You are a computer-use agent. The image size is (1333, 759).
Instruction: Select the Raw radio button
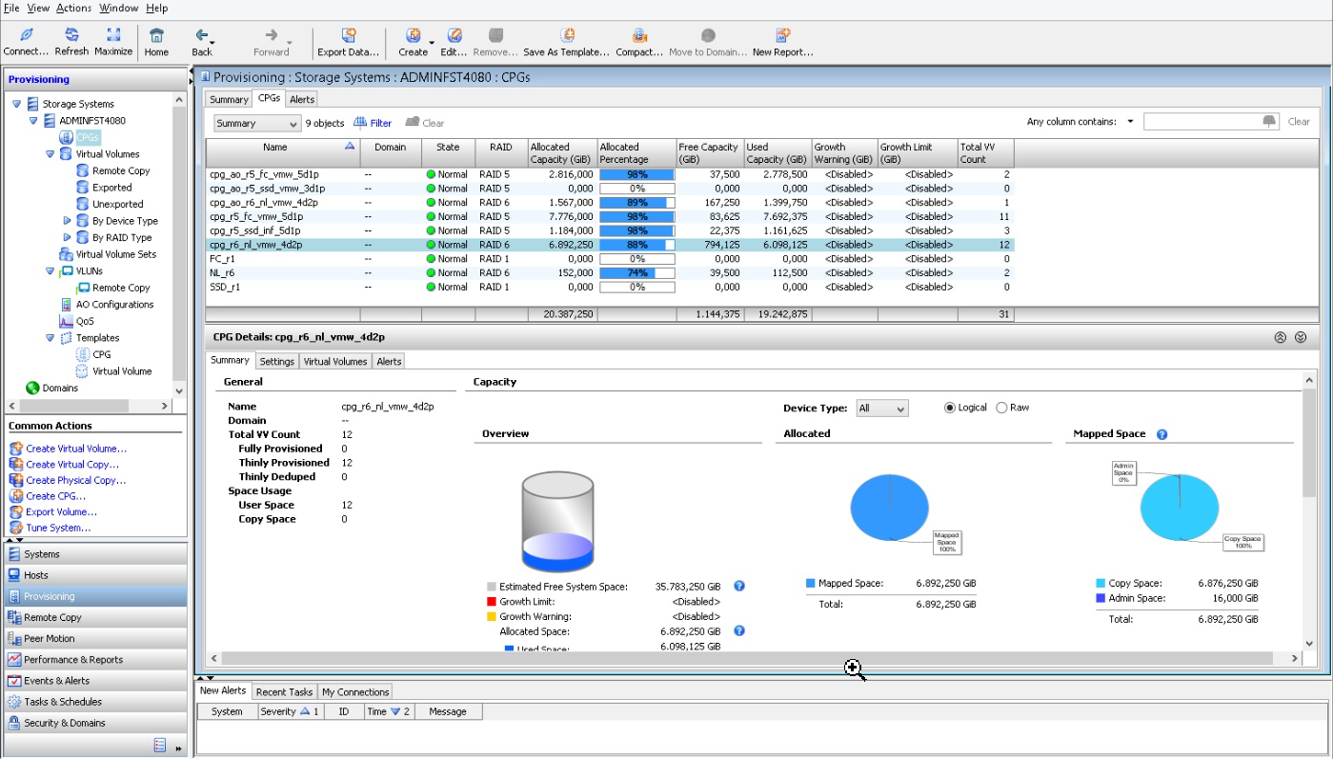pyautogui.click(x=1001, y=408)
